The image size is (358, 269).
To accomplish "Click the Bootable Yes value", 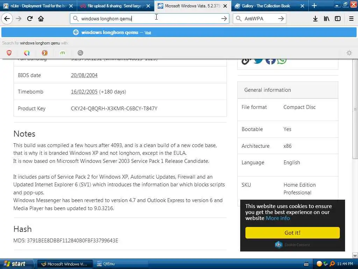I will coord(287,129).
